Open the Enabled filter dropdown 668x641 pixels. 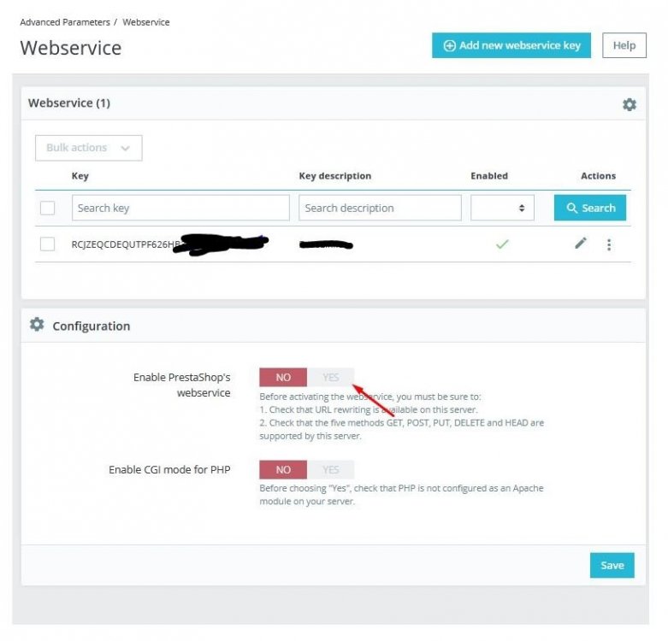click(502, 208)
